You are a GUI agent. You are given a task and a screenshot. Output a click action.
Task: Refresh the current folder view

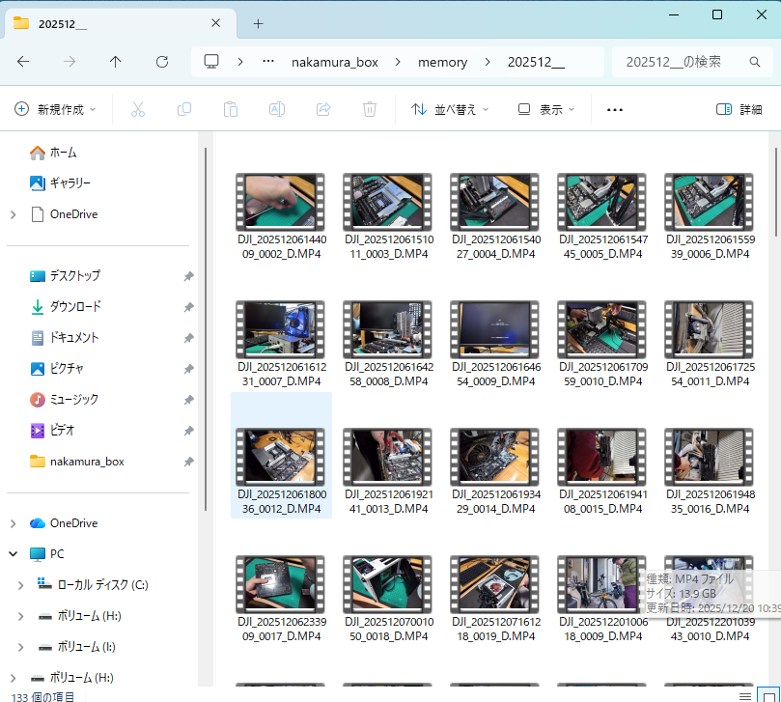point(162,62)
